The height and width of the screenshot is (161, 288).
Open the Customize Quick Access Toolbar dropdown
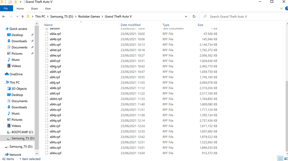click(x=21, y=2)
